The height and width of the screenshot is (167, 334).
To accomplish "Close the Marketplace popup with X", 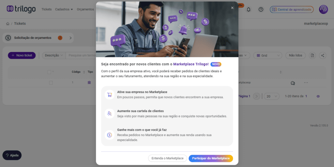I will 232,8.
